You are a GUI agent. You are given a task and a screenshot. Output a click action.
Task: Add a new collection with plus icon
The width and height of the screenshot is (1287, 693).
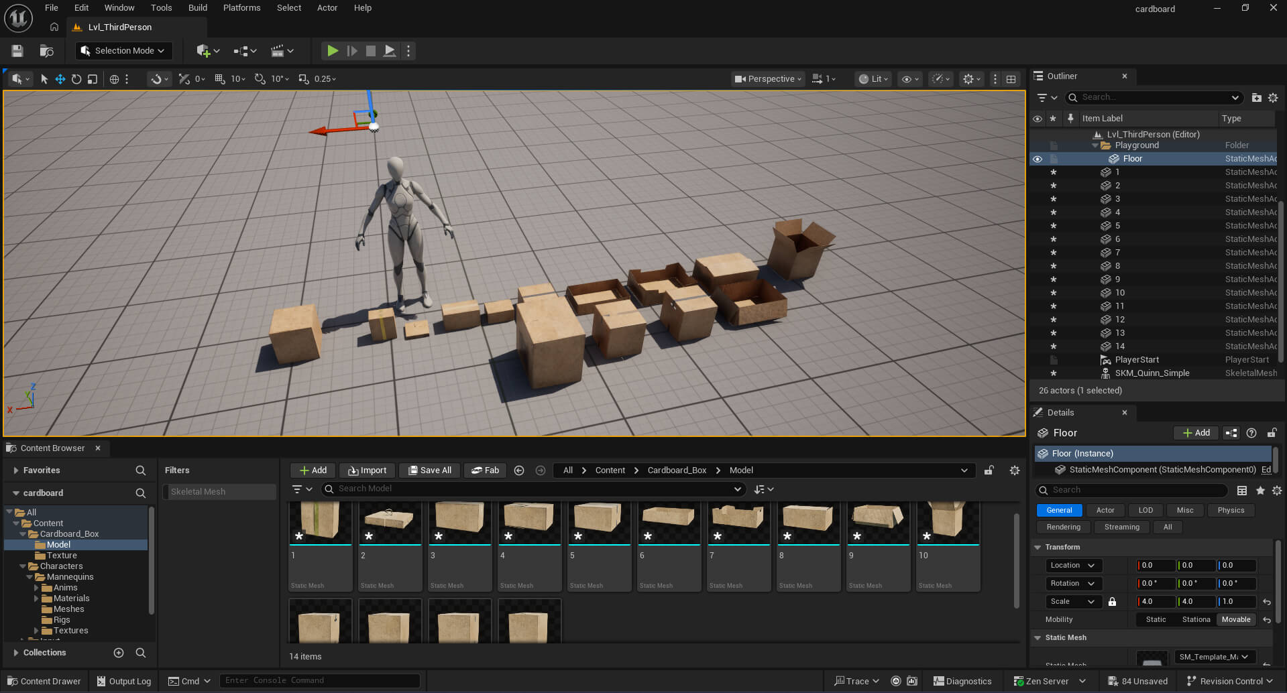tap(119, 653)
